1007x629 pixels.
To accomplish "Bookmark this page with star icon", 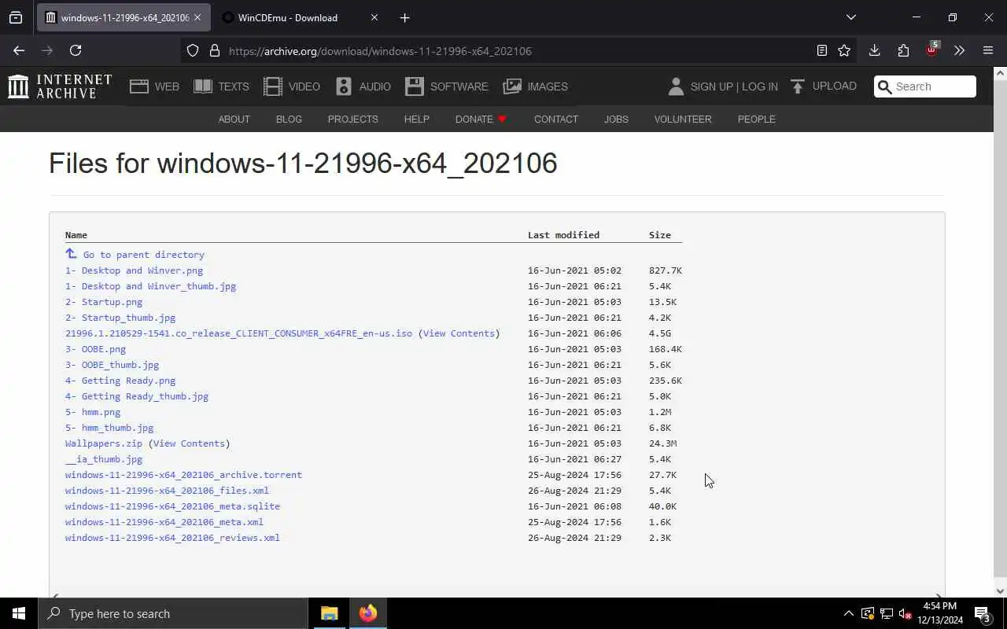I will [844, 50].
